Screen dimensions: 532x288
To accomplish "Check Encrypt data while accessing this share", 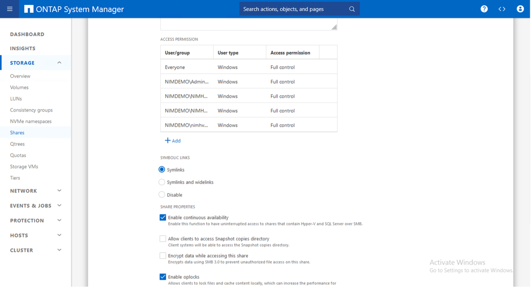I will click(163, 256).
